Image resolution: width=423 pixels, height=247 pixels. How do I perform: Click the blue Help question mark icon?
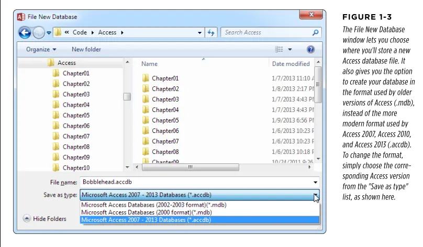310,49
